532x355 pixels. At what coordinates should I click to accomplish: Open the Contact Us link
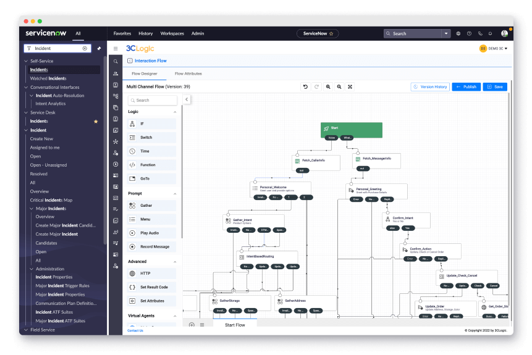[135, 330]
